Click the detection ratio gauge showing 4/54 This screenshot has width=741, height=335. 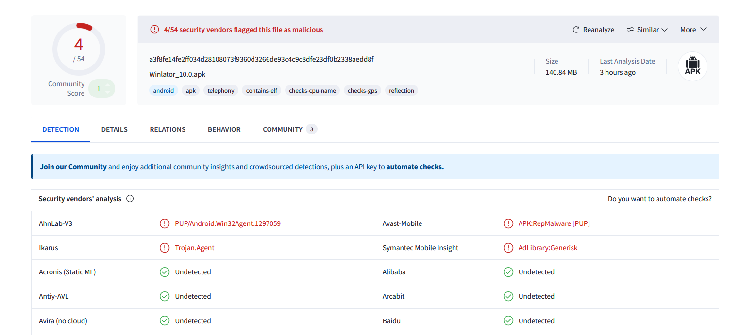79,48
